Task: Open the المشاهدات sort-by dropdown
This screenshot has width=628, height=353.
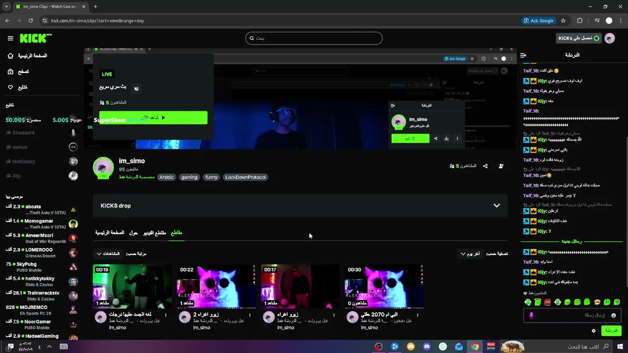Action: pos(108,254)
